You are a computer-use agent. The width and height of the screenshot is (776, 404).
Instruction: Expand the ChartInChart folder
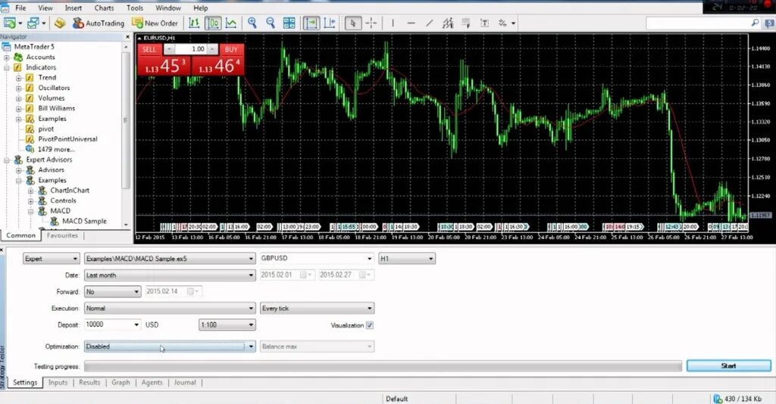point(30,191)
